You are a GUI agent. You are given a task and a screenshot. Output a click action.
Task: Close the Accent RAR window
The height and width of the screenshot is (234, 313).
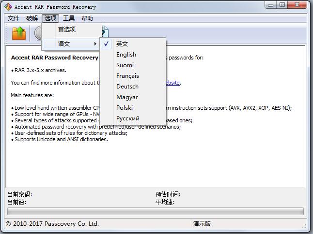(297, 5)
